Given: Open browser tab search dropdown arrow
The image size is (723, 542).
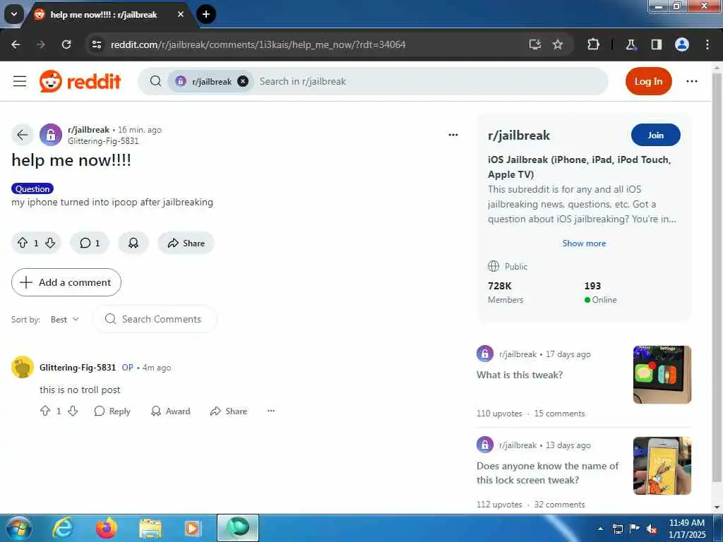Looking at the screenshot, I should (x=14, y=14).
